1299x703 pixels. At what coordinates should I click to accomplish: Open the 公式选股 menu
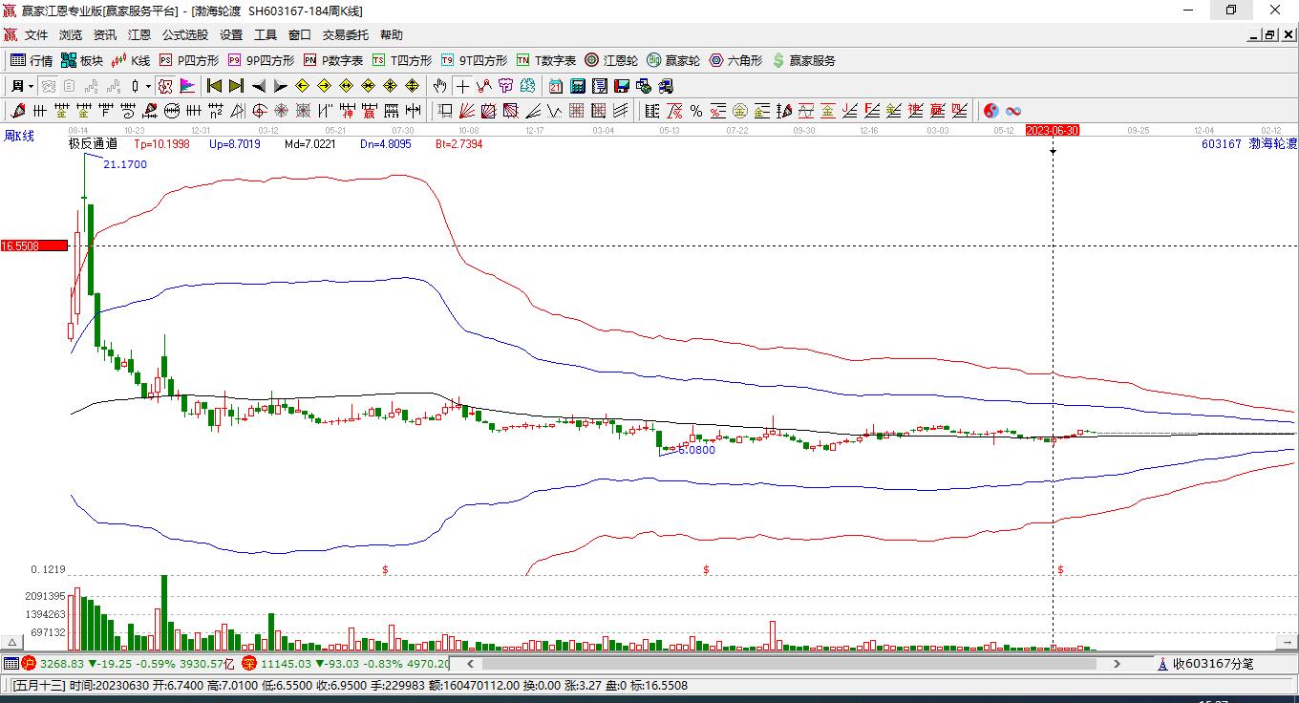185,35
